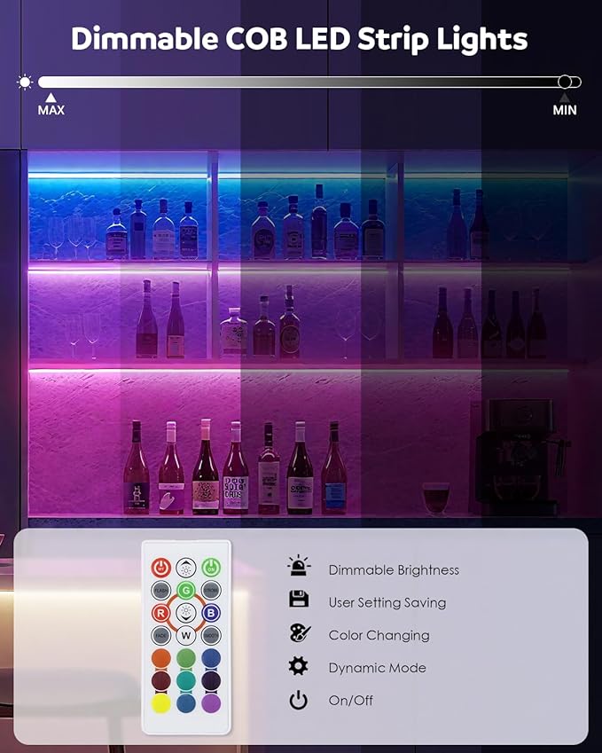Choose the blue B button on remote
Image resolution: width=602 pixels, height=753 pixels.
click(211, 613)
